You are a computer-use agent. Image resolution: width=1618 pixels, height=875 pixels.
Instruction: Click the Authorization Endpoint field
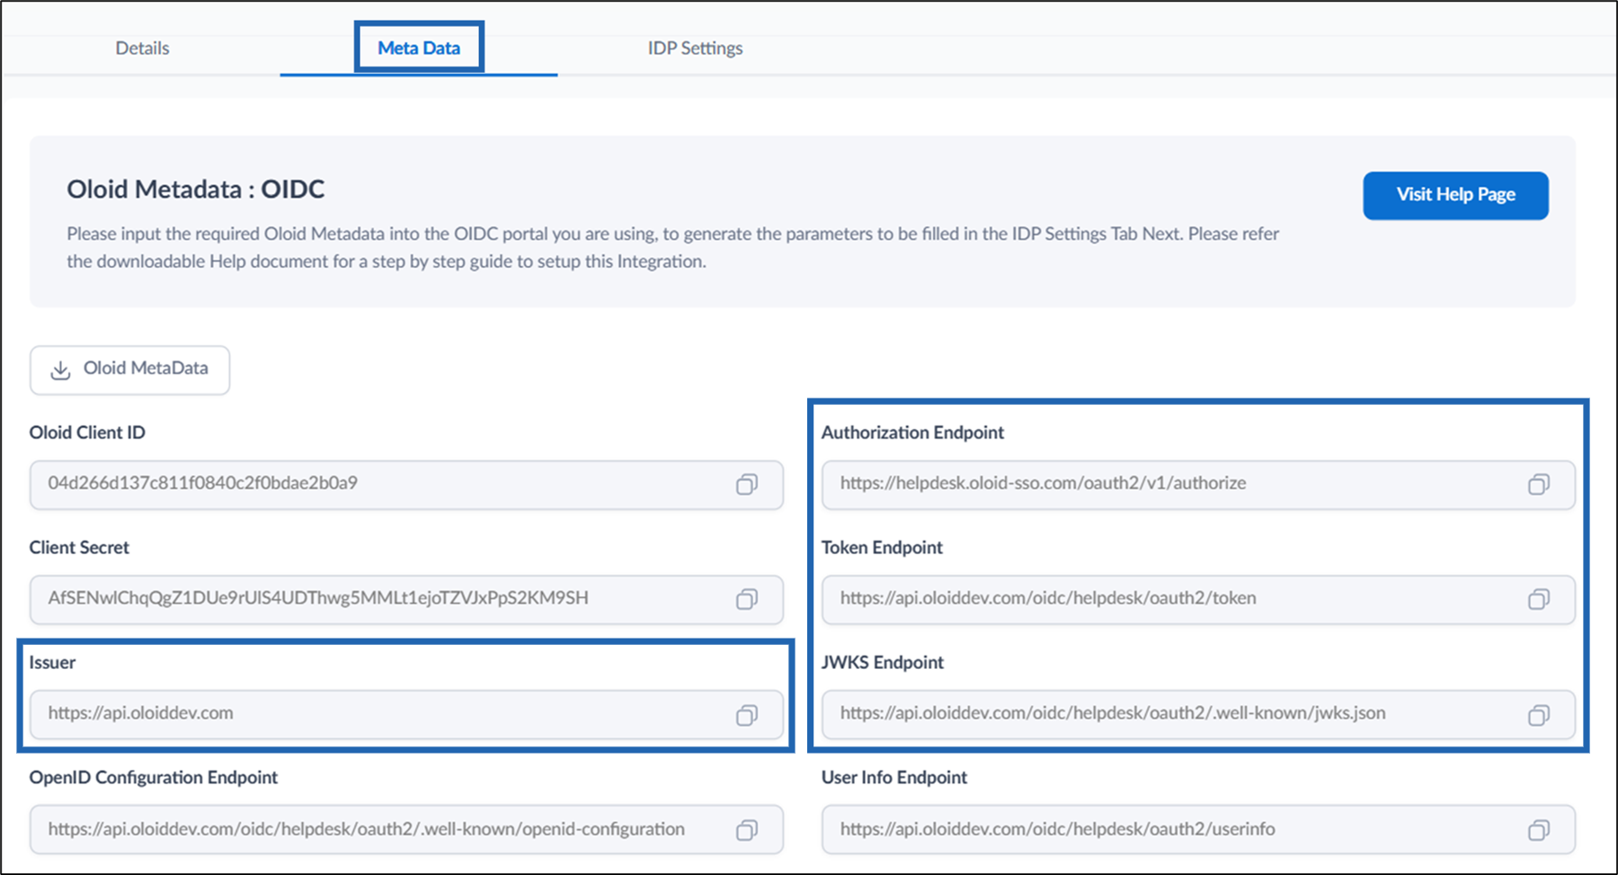[1198, 485]
